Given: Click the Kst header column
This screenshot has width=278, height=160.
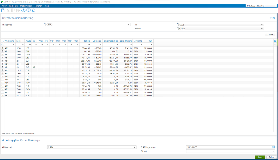Looking at the screenshot, I should 35,41.
